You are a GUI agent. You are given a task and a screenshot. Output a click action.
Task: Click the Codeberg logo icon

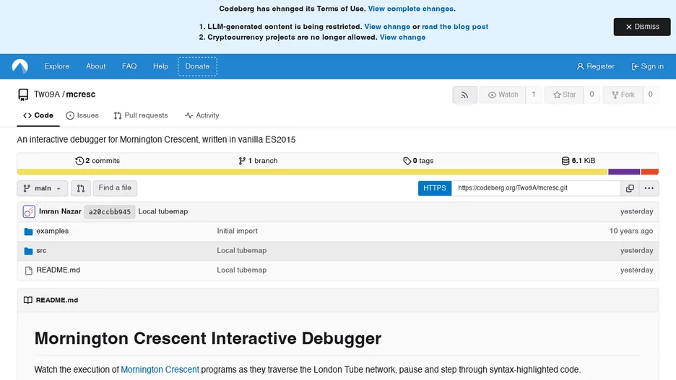click(19, 66)
